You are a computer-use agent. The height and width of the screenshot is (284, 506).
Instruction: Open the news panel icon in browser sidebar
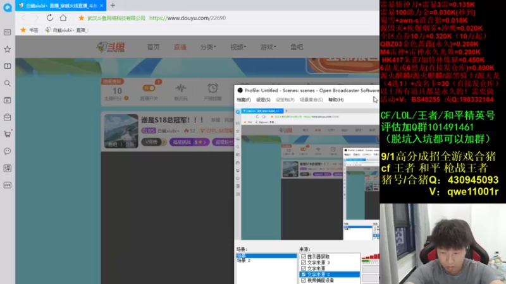8,32
